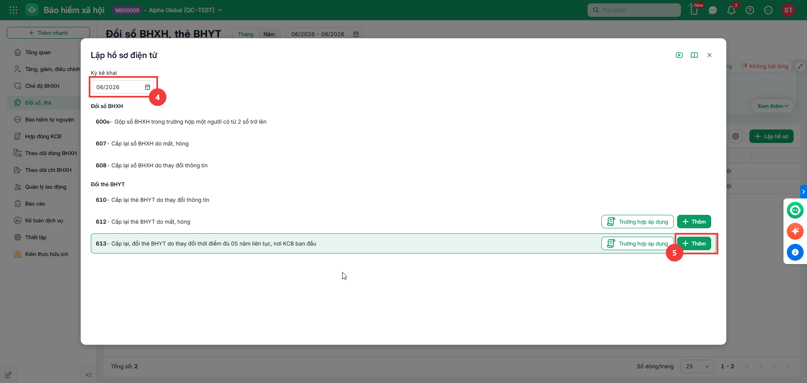Open the more options ellipsis icon
Image resolution: width=807 pixels, height=383 pixels.
tap(768, 10)
